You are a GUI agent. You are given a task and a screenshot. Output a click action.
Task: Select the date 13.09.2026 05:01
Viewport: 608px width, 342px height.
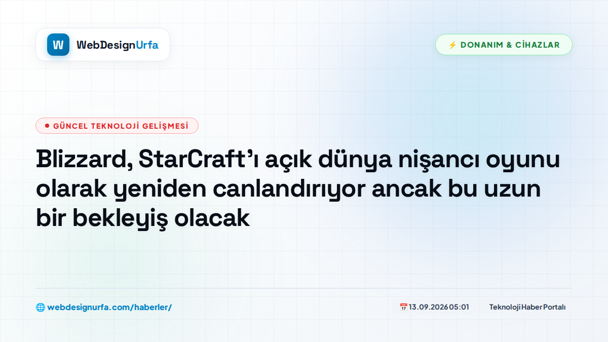[439, 307]
